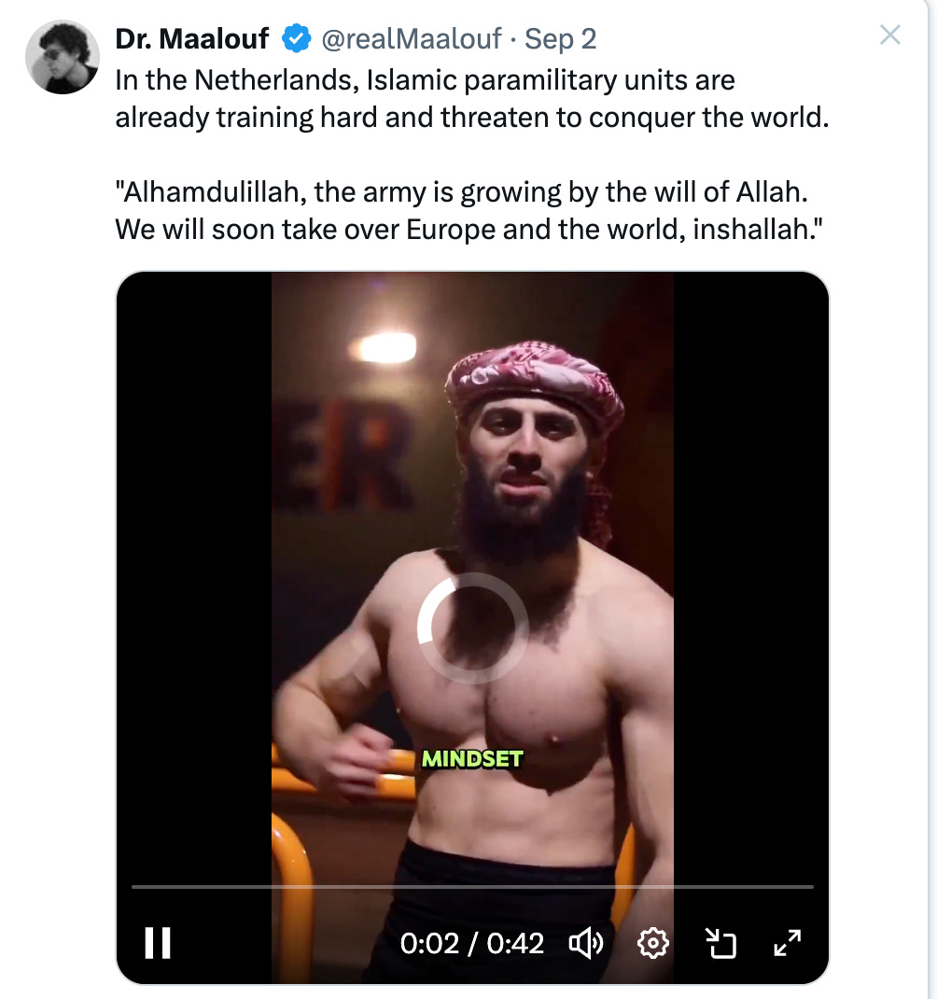
Task: Click the Netherlands paramilitary tweet paragraph
Action: click(472, 99)
